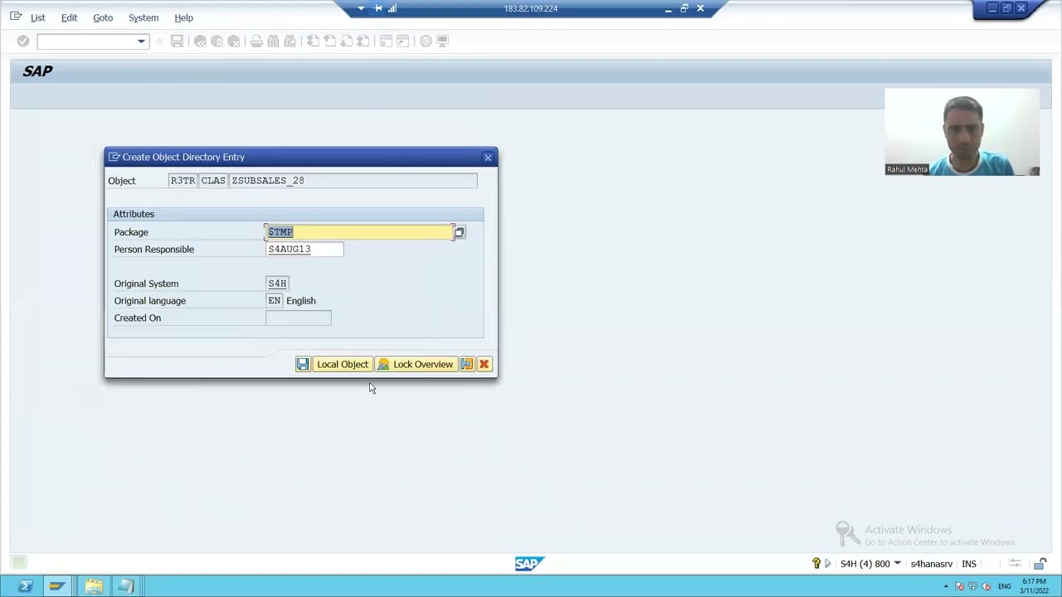
Task: Click the First Page icon
Action: click(x=313, y=41)
